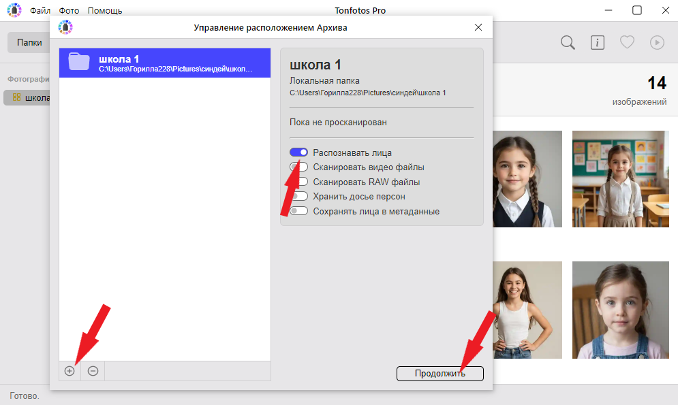Screen dimensions: 678x405
Task: Click the plus icon to add folder
Action: (70, 371)
